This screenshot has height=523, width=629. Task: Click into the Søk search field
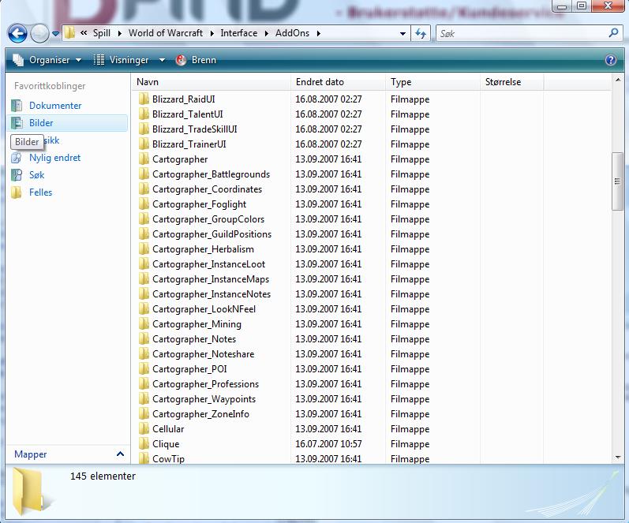[x=522, y=34]
